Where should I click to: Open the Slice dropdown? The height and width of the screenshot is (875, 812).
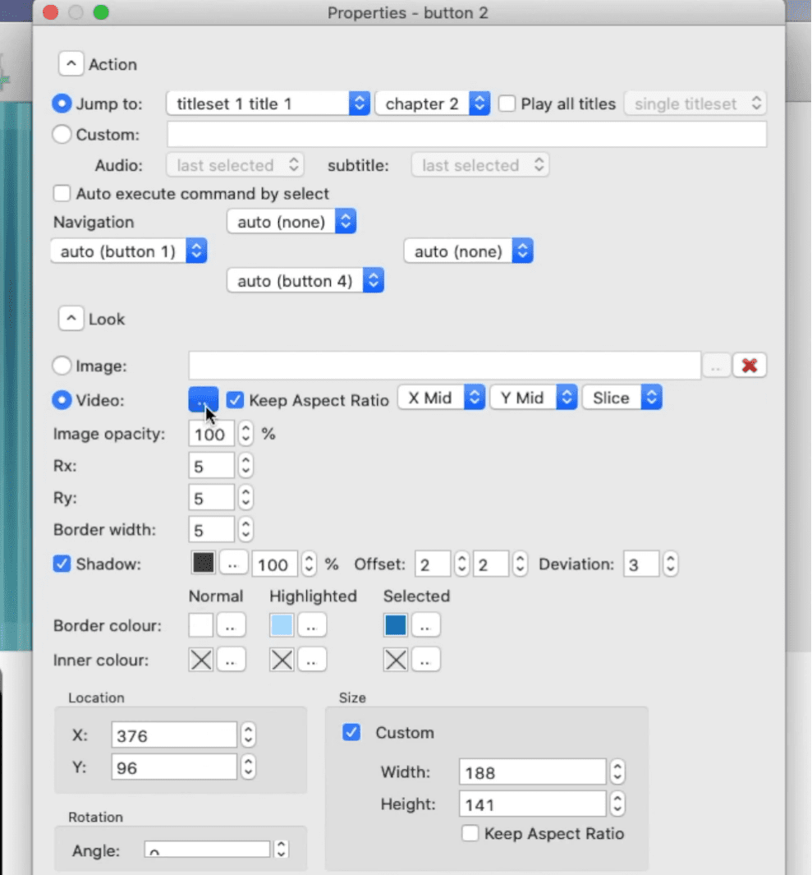coord(622,398)
